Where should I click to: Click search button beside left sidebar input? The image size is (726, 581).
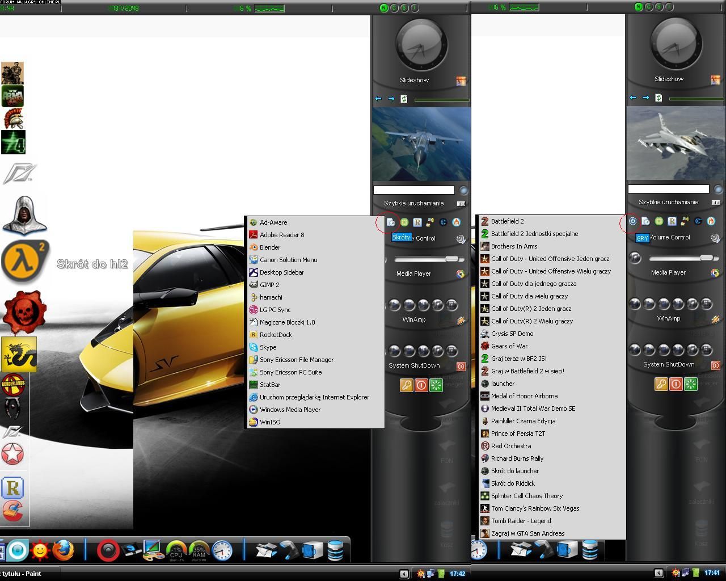pyautogui.click(x=463, y=191)
